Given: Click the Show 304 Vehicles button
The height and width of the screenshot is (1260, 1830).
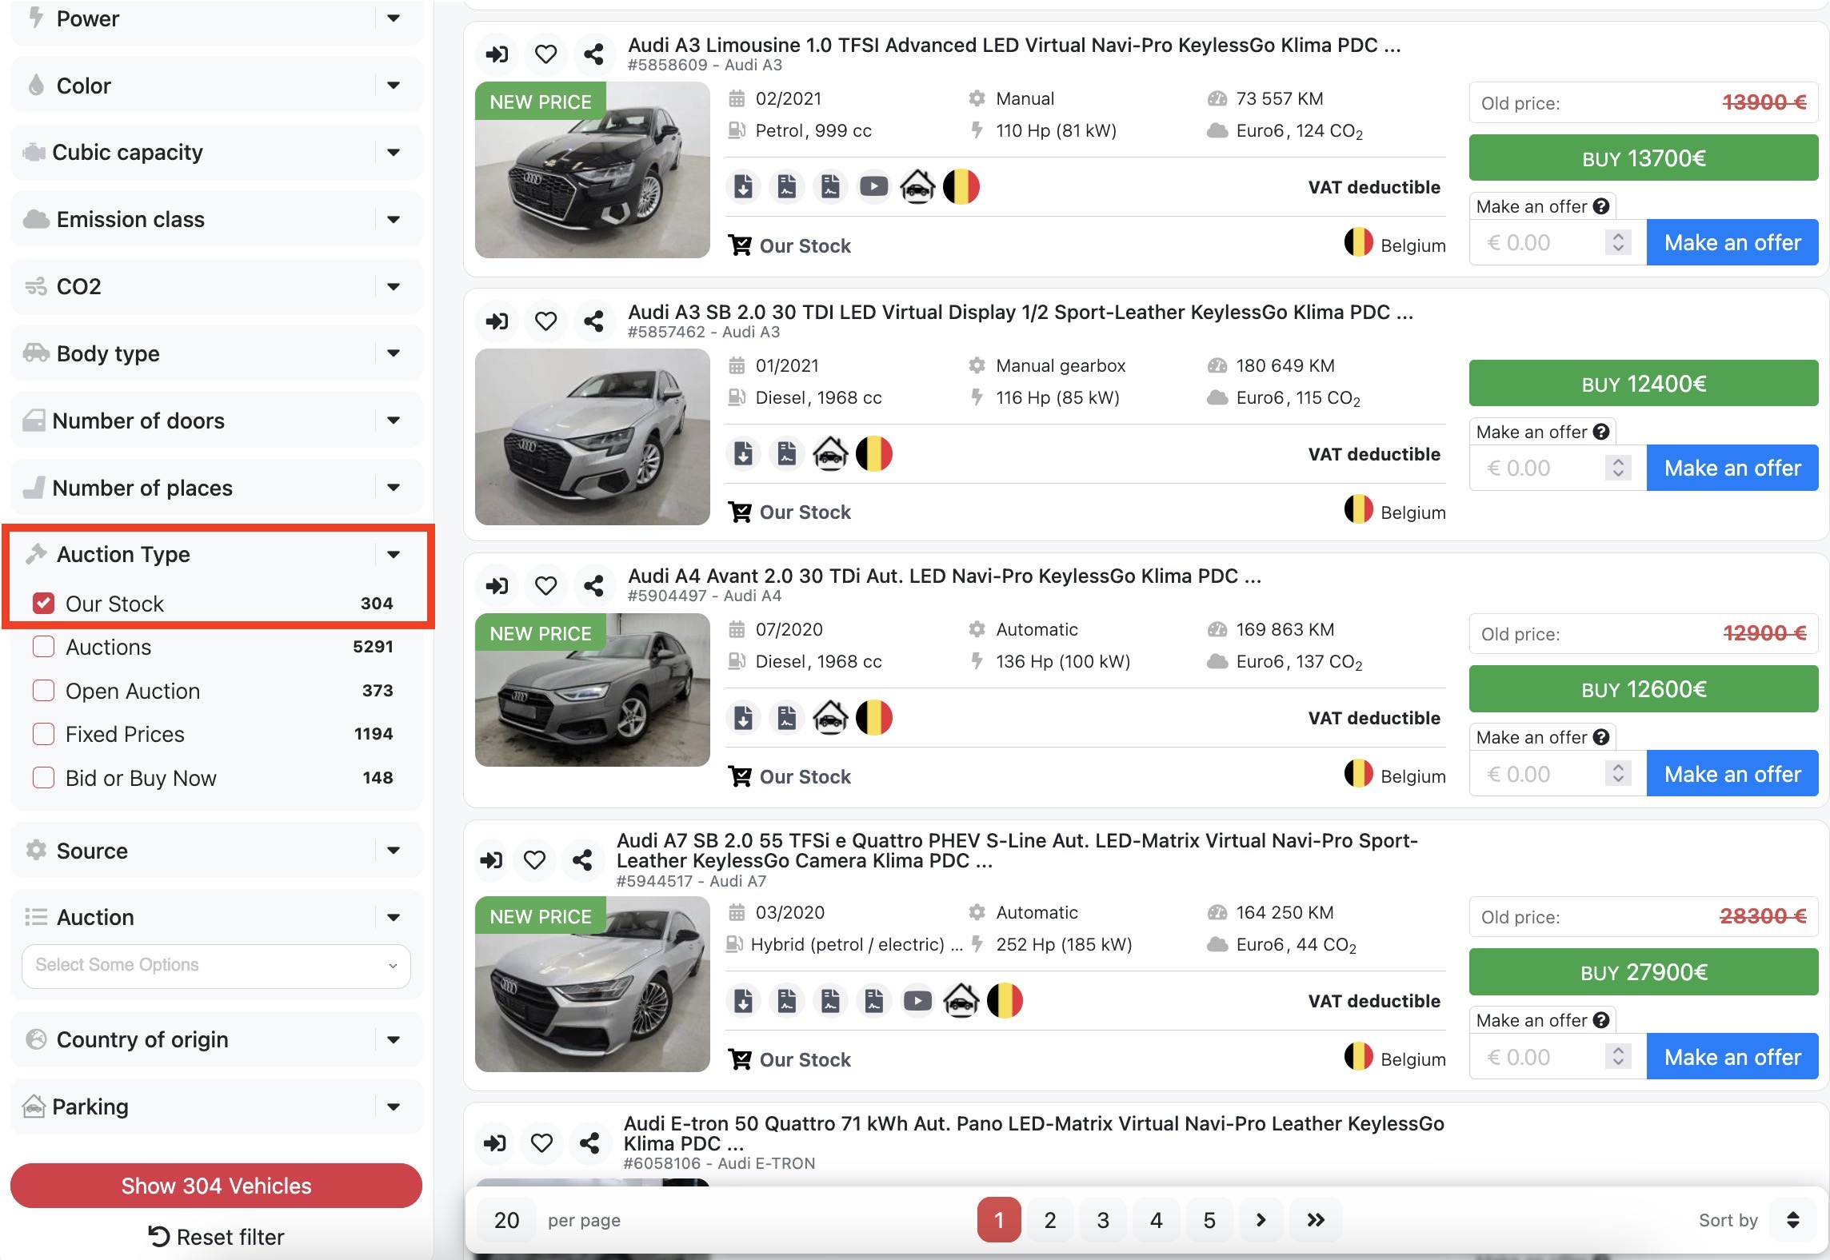Looking at the screenshot, I should tap(216, 1186).
